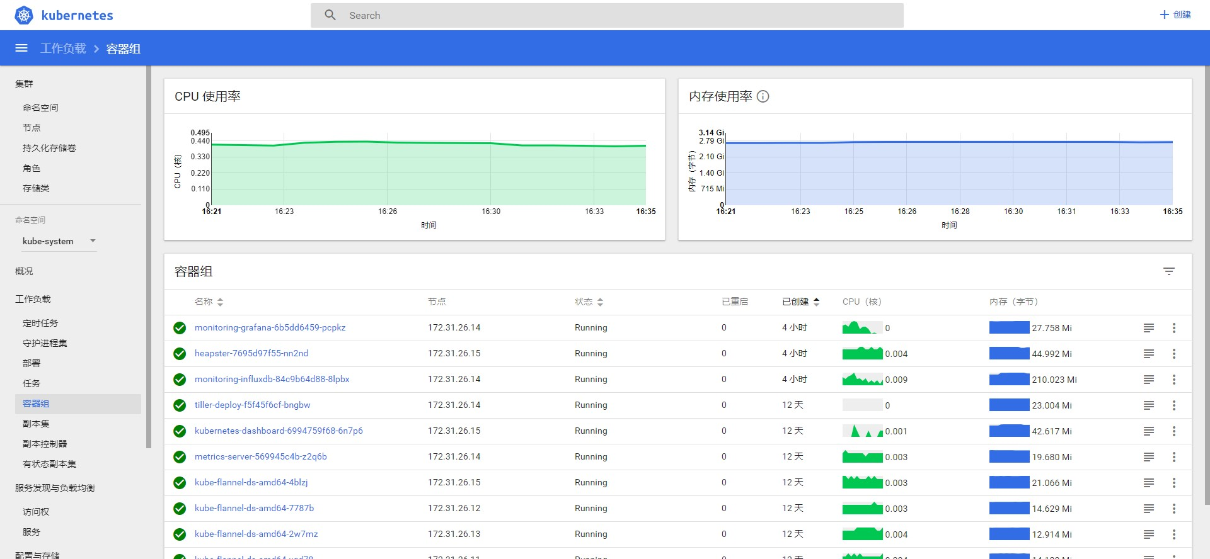1210x559 pixels.
Task: Open pod heapster-7695d97f55-nn2nd link
Action: (x=251, y=353)
